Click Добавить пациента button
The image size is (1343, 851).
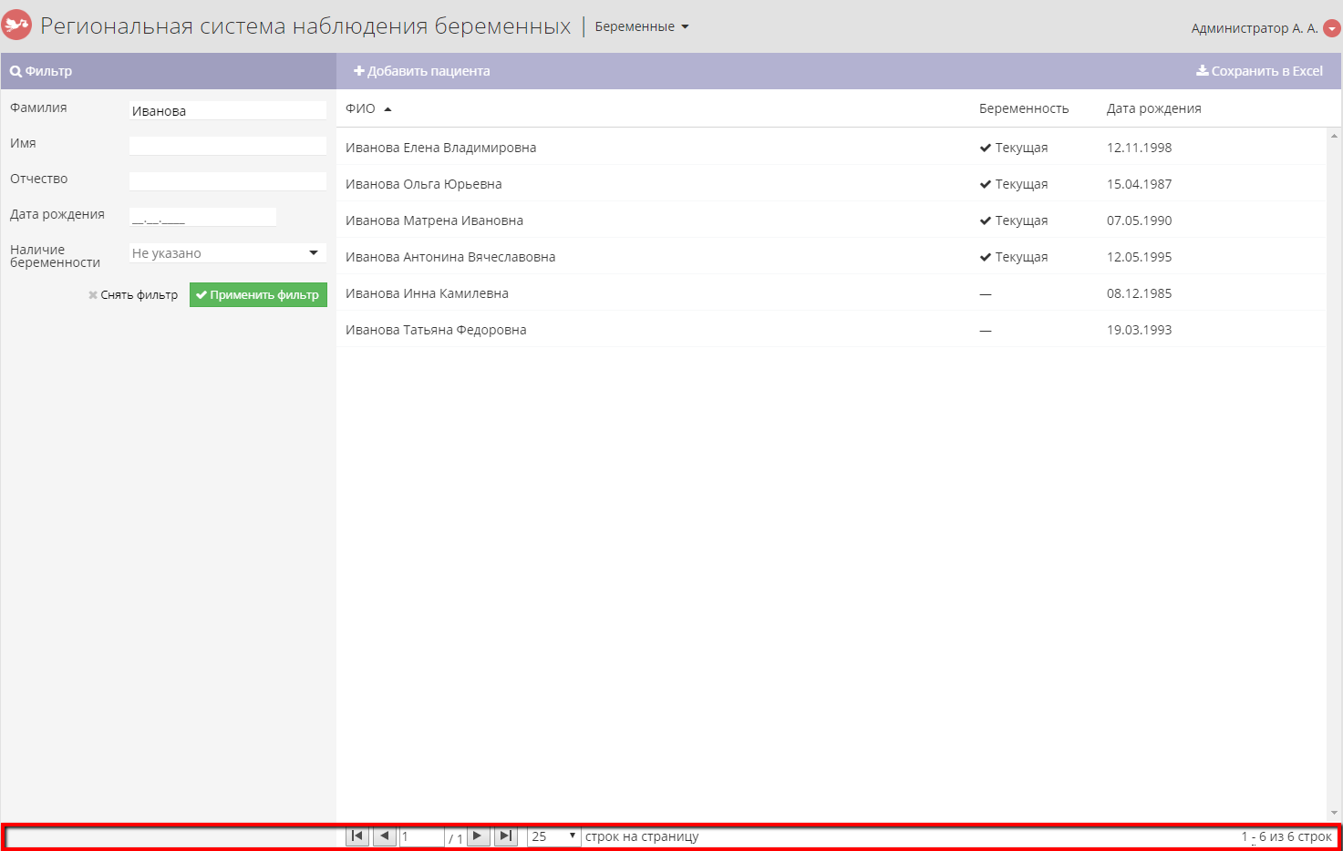coord(422,71)
